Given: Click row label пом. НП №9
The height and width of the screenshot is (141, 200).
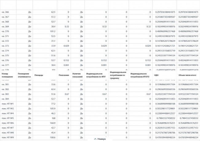Looking at the screenshot, I should tap(8, 137).
